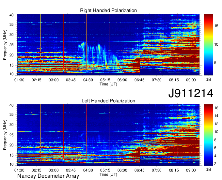222x180 pixels.
Task: Click "06:00" time tick of Left Handed plot
Action: [122, 170]
